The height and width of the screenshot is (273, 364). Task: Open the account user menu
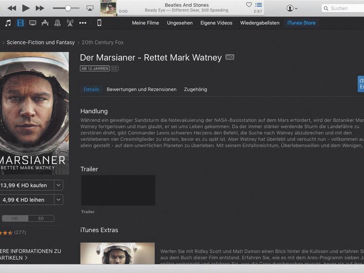[292, 9]
